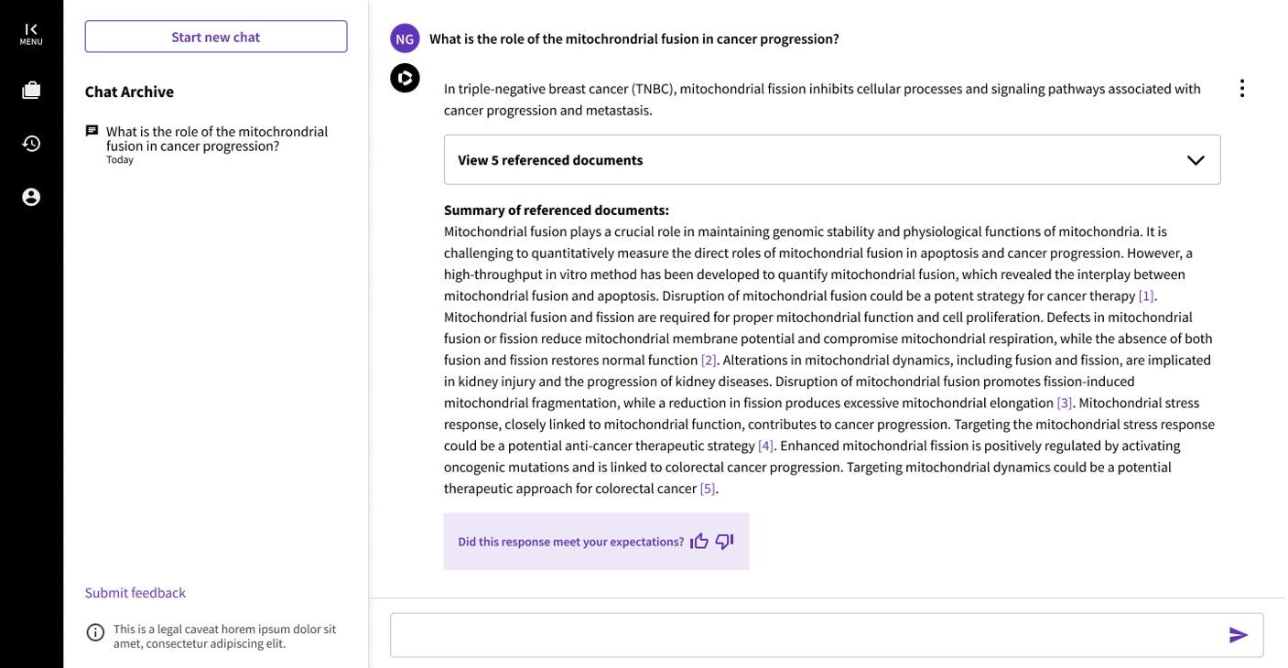1288x668 pixels.
Task: Click into the chat message input field
Action: coord(806,635)
